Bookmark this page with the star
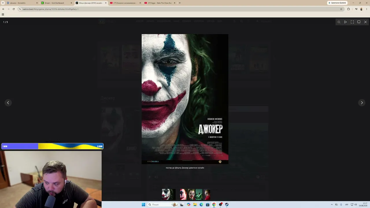The height and width of the screenshot is (208, 370). pyautogui.click(x=341, y=9)
